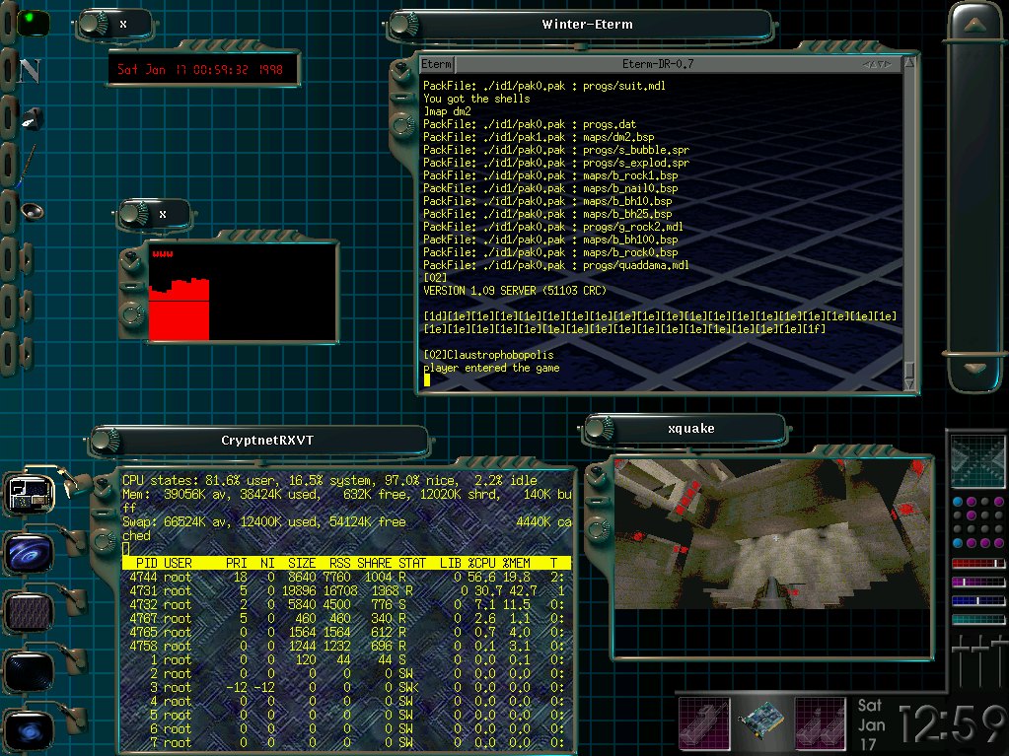1009x756 pixels.
Task: Click the 'CPU states' line in top
Action: pyautogui.click(x=329, y=480)
